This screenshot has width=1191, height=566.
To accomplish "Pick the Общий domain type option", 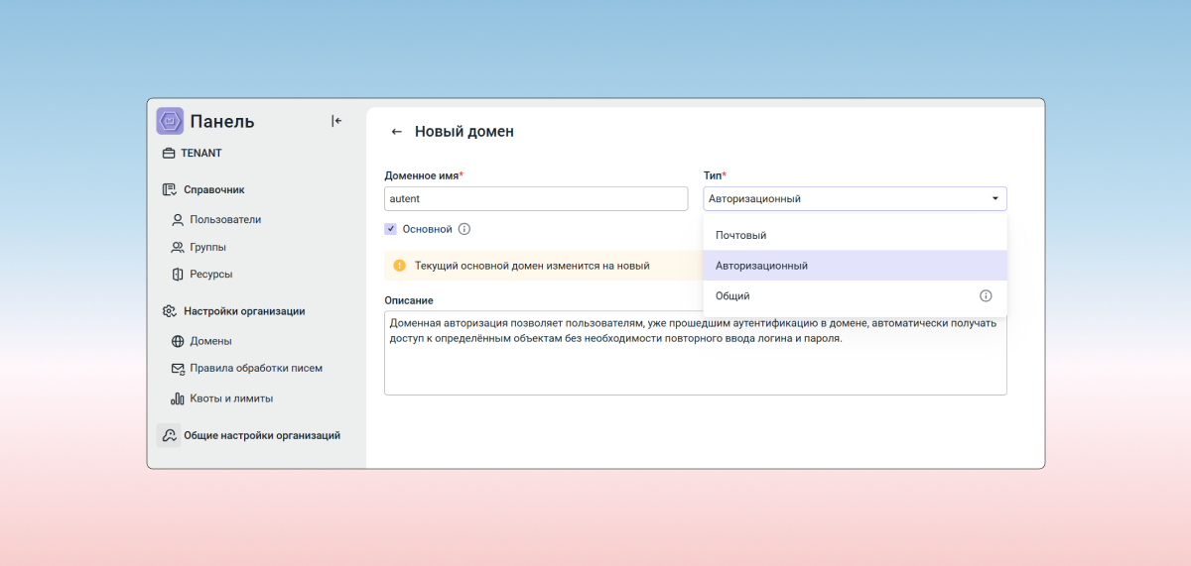I will tap(732, 295).
